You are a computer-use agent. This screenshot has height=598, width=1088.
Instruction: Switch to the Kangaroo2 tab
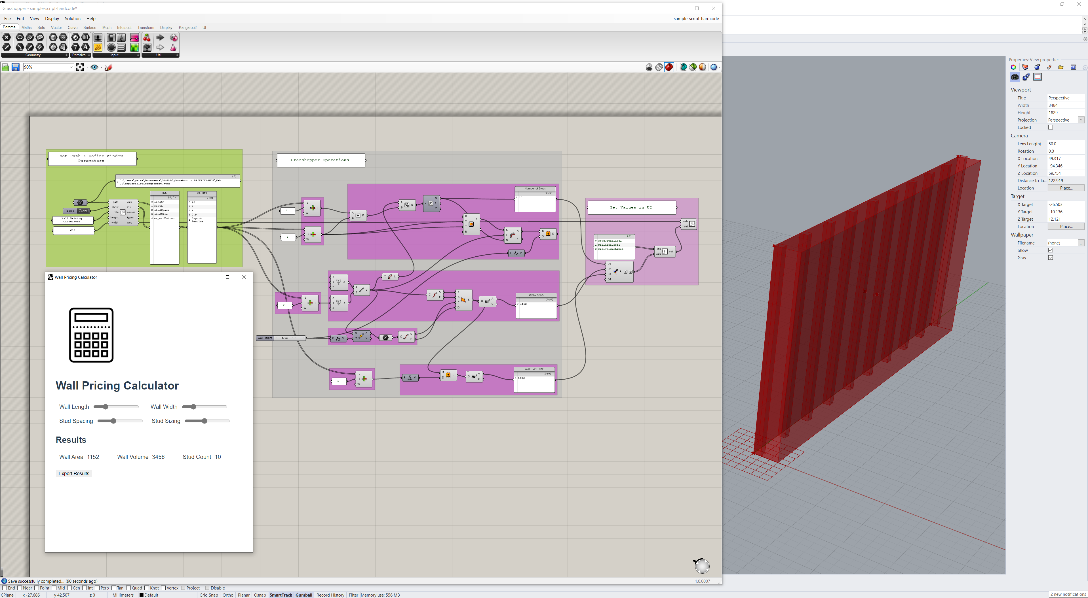(x=187, y=28)
